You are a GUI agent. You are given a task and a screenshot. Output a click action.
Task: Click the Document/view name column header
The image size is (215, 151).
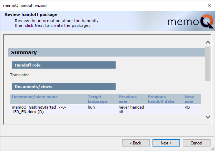coord(35,97)
